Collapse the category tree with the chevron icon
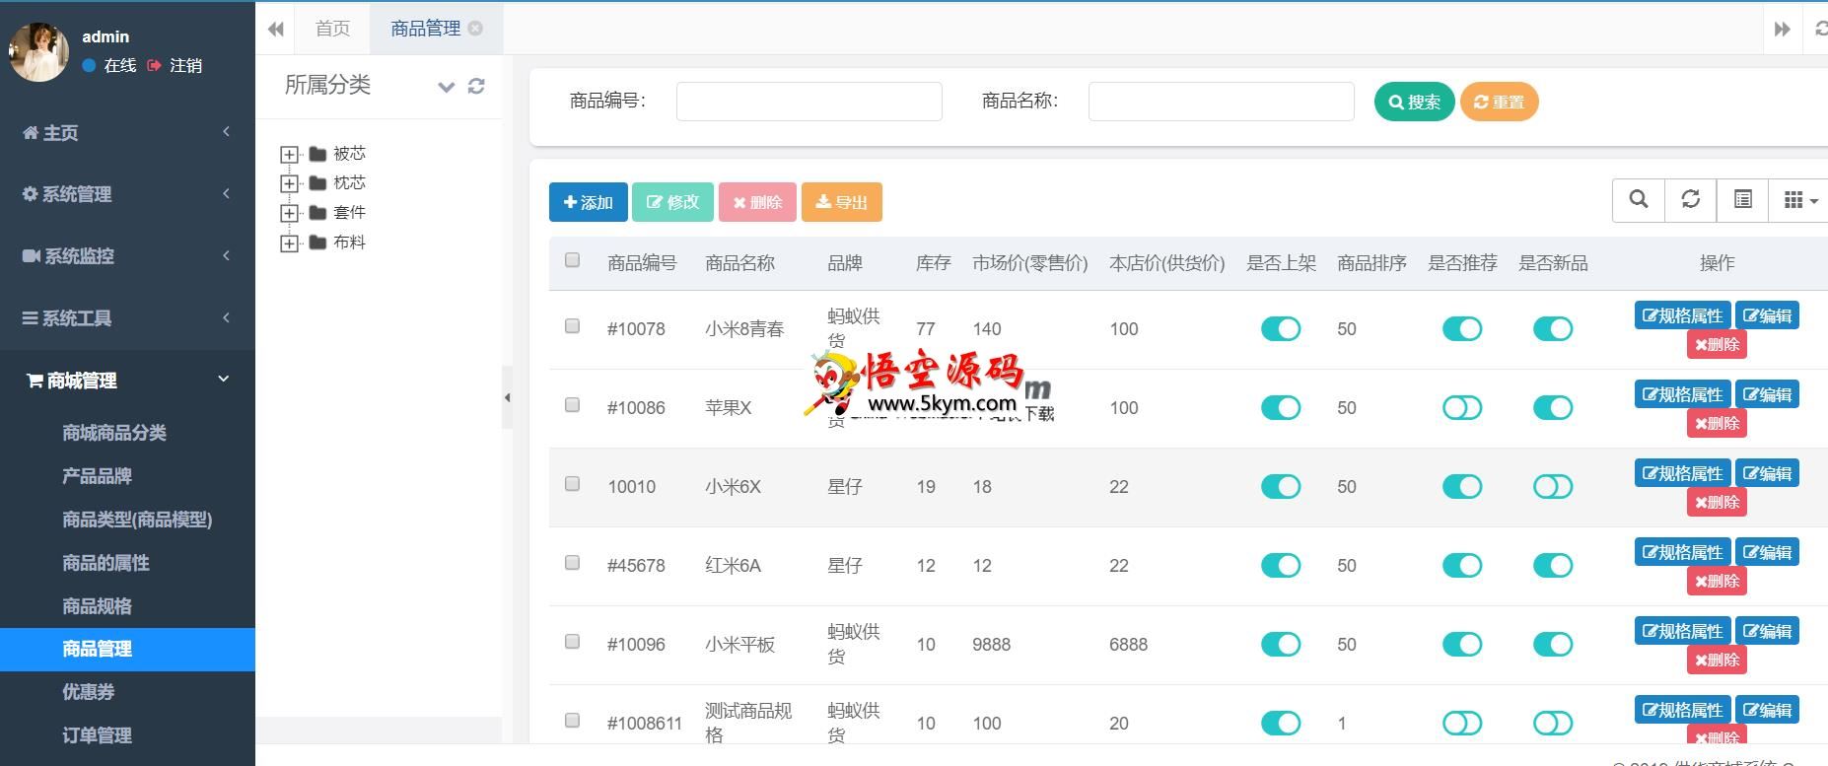The width and height of the screenshot is (1828, 766). point(447,87)
